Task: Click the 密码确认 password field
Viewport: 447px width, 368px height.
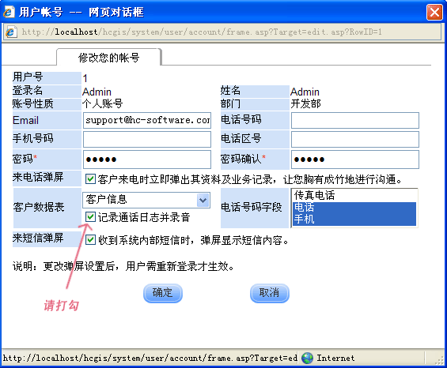Action: 355,160
